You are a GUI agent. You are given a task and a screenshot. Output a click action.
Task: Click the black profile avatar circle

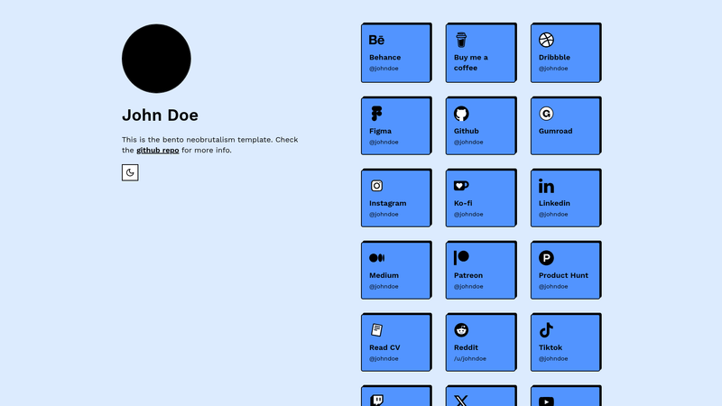click(x=156, y=59)
